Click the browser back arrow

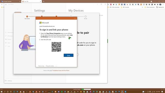tap(2, 4)
